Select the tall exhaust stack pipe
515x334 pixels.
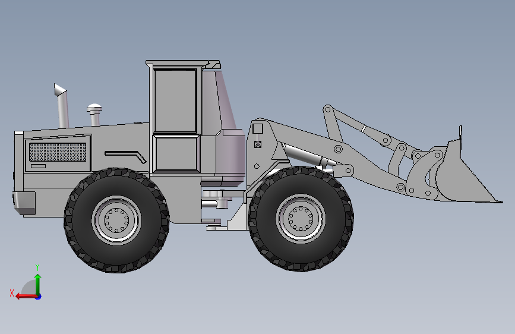pos(62,106)
